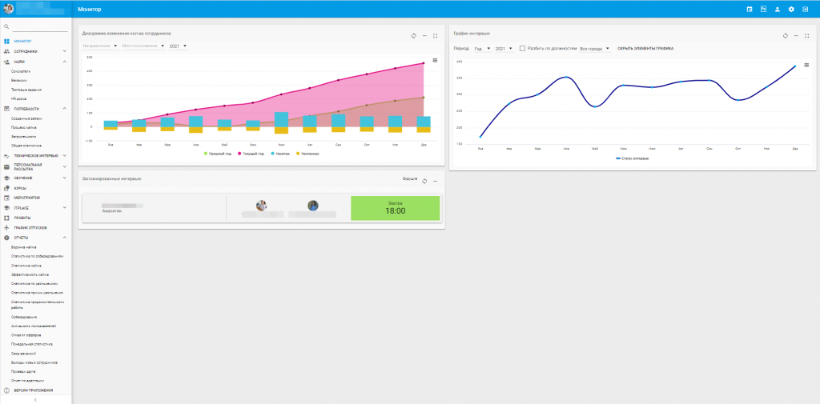Click the Завтра 18:00 interview tile
This screenshot has height=404, width=820.
click(x=395, y=209)
